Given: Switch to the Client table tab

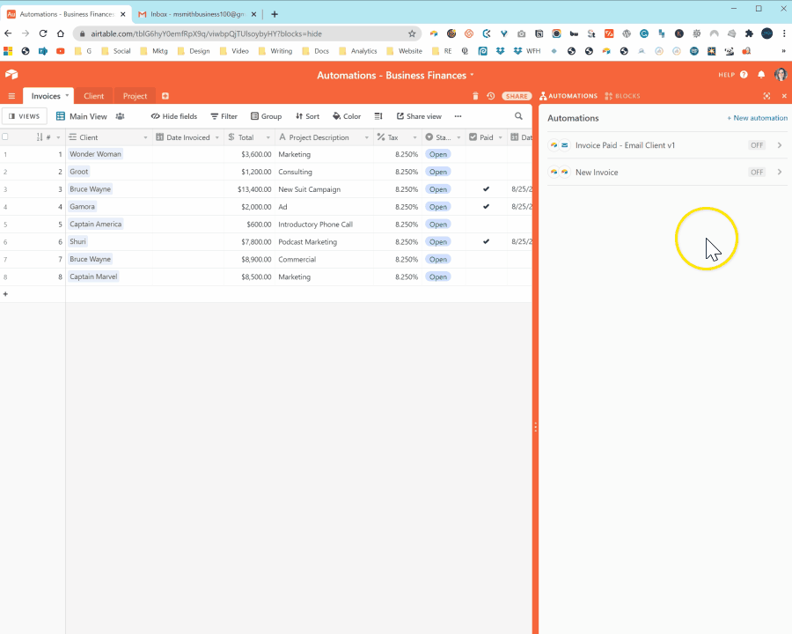Looking at the screenshot, I should pyautogui.click(x=93, y=96).
